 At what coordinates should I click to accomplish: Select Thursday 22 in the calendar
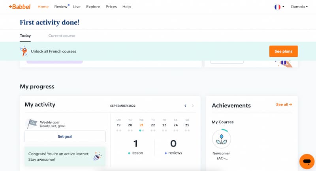tap(153, 125)
